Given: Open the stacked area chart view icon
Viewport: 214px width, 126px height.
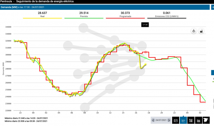Looking at the screenshot, I should click(198, 120).
